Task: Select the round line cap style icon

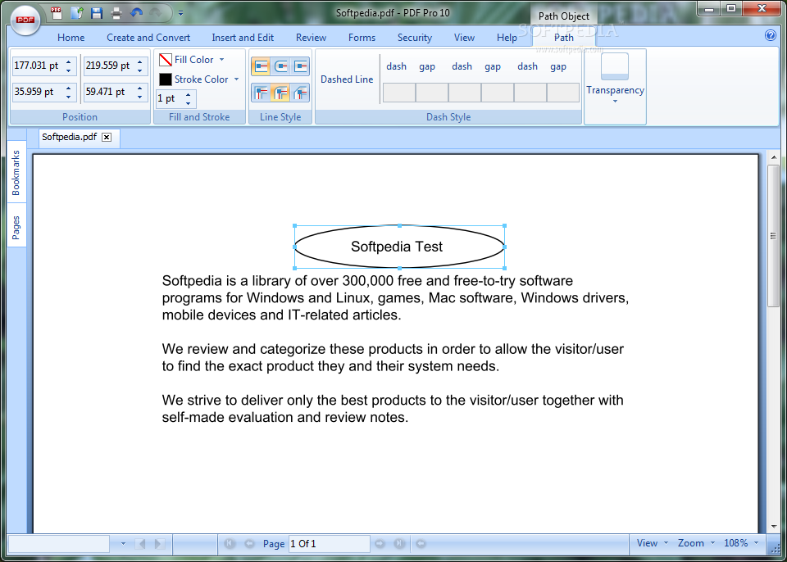Action: click(x=280, y=66)
